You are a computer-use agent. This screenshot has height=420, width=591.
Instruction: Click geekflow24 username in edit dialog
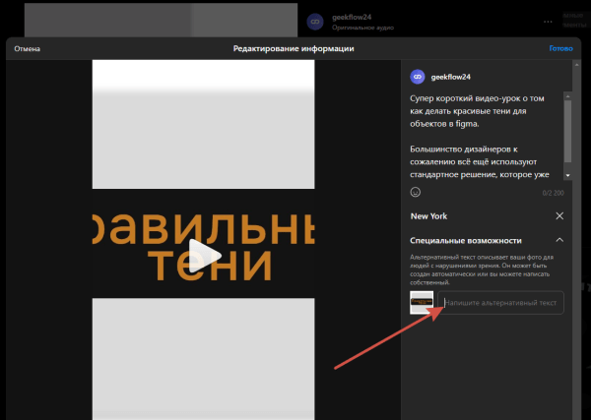tap(450, 77)
